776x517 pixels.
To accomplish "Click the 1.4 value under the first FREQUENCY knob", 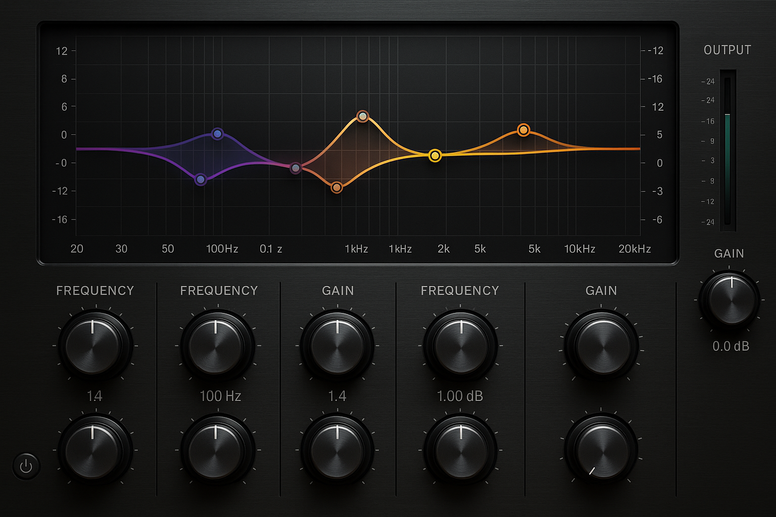I will click(94, 396).
